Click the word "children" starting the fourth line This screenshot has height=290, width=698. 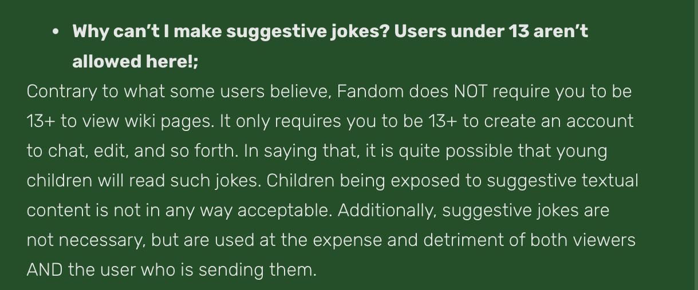point(59,181)
